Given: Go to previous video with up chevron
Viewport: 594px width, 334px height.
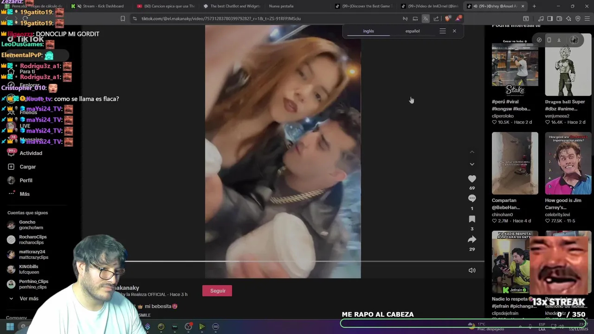Looking at the screenshot, I should pos(472,152).
